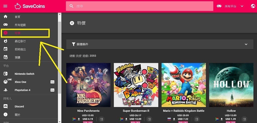The height and width of the screenshot is (123, 257).
Task: Click the download icon under Hollow
Action: coord(222,119)
